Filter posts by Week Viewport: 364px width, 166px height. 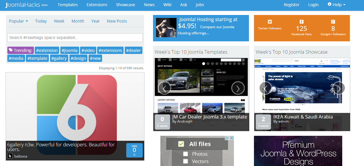click(x=59, y=21)
